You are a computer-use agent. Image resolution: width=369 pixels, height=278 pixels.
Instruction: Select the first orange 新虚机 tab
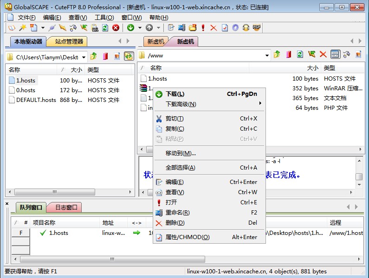[155, 42]
